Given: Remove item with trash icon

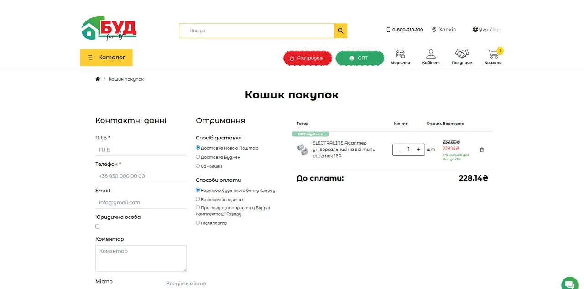Looking at the screenshot, I should click(x=482, y=150).
